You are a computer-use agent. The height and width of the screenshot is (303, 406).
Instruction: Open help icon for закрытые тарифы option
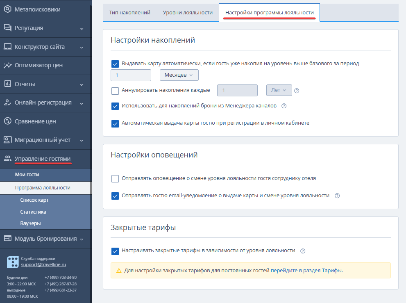pyautogui.click(x=303, y=251)
